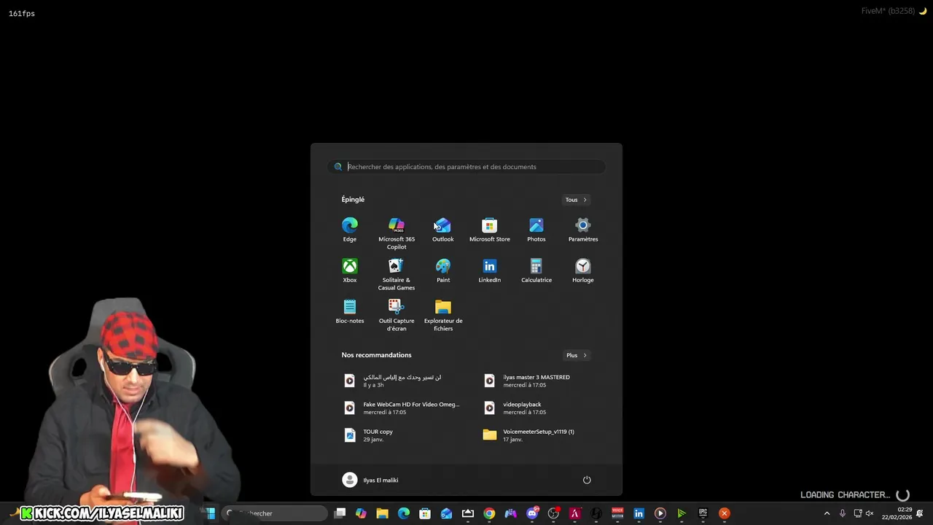Open the pinned LinkedIn app
933x525 pixels.
coord(490,271)
